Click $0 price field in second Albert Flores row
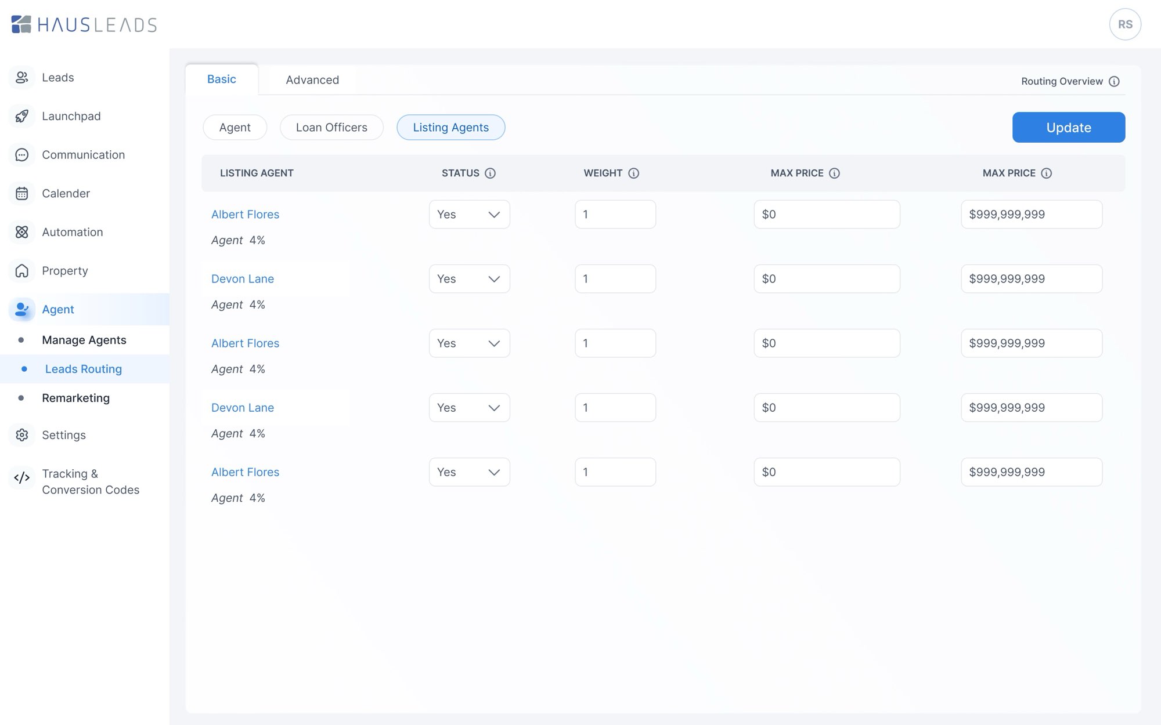1161x725 pixels. 827,343
